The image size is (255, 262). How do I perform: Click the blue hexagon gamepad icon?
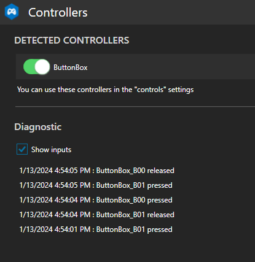tap(12, 12)
